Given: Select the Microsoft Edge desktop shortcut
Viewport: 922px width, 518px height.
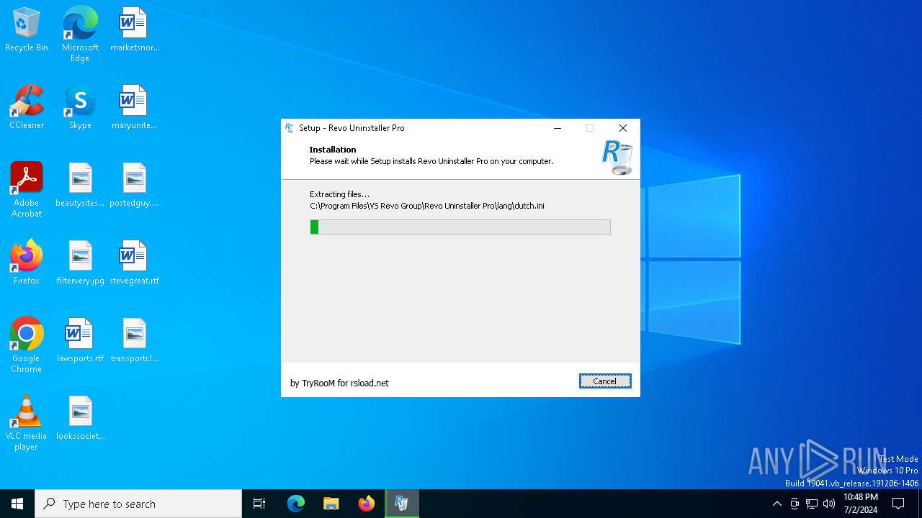Looking at the screenshot, I should pos(80,35).
